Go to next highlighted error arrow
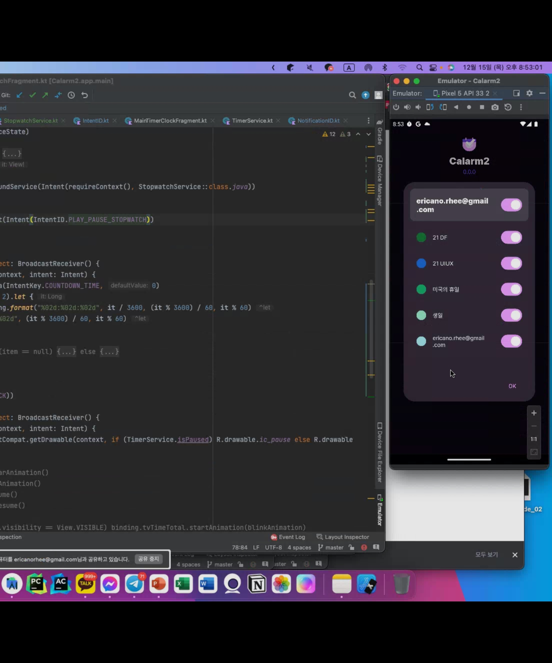Image resolution: width=552 pixels, height=663 pixels. (x=369, y=134)
